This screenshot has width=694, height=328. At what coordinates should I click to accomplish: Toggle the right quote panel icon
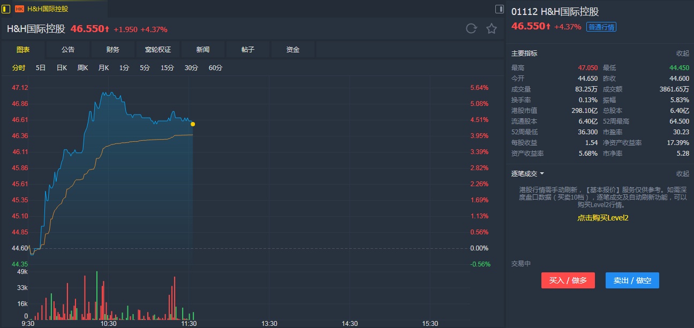[499, 9]
